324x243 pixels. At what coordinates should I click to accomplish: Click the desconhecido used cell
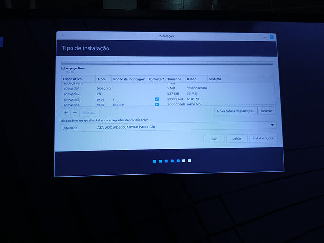pyautogui.click(x=197, y=88)
